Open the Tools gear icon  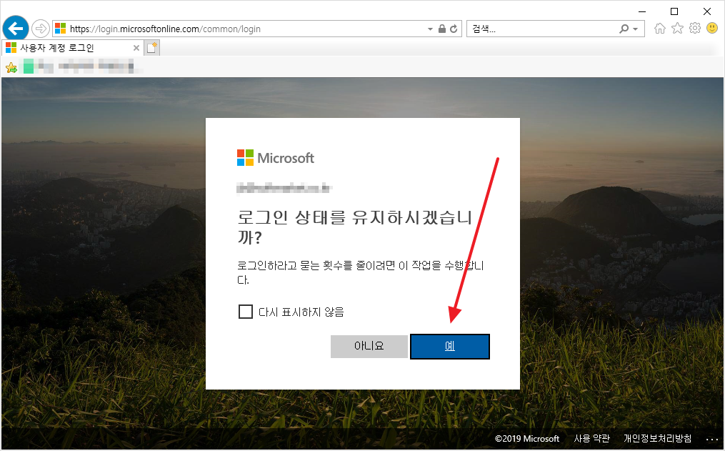694,29
